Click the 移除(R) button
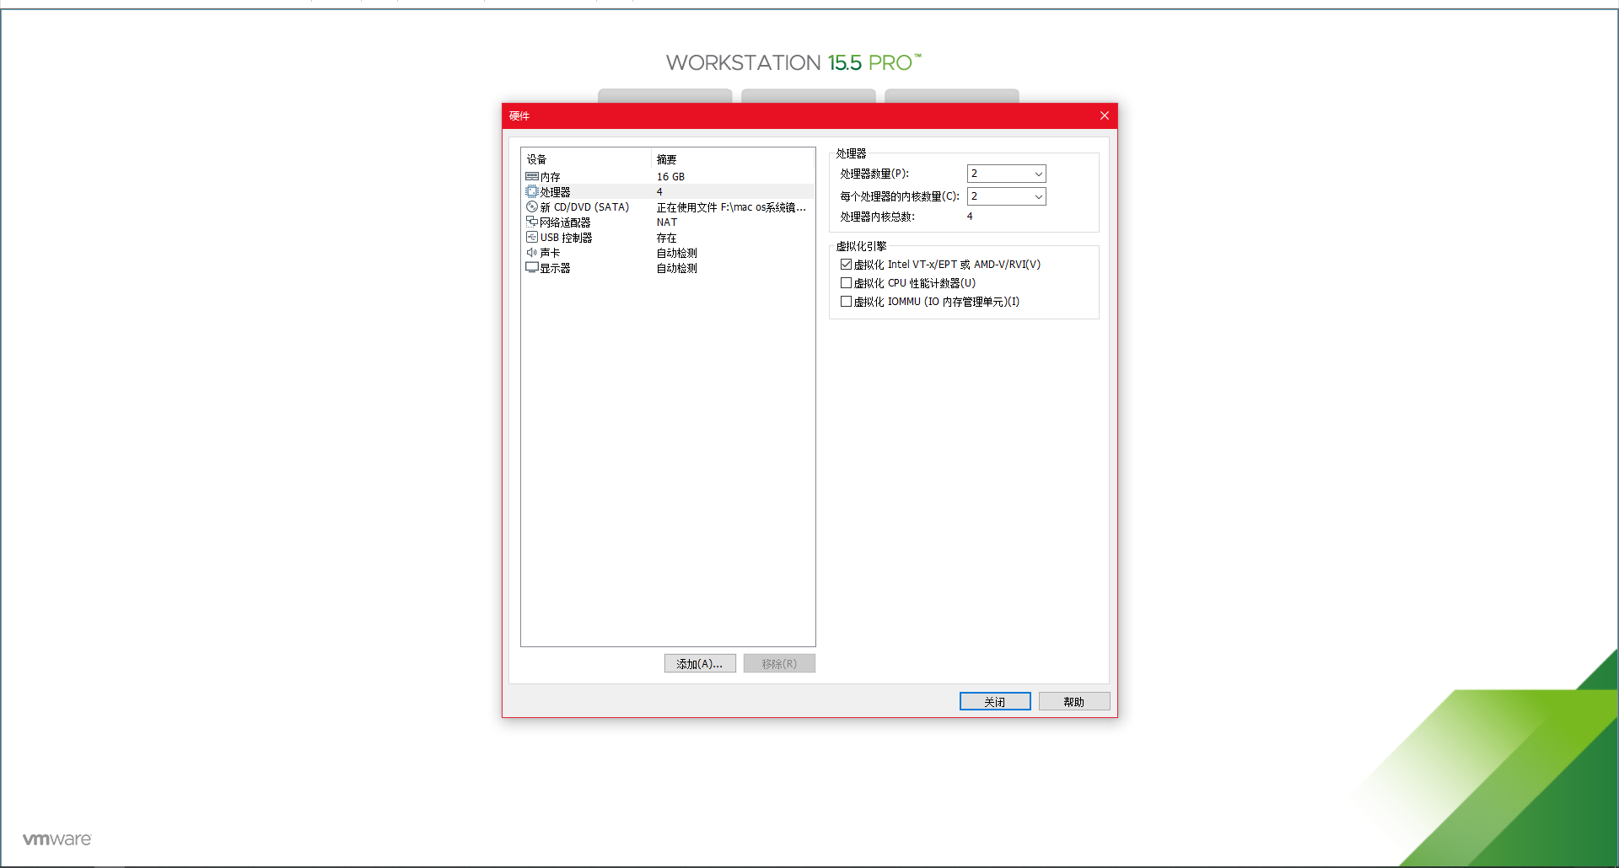This screenshot has height=868, width=1619. [x=779, y=664]
